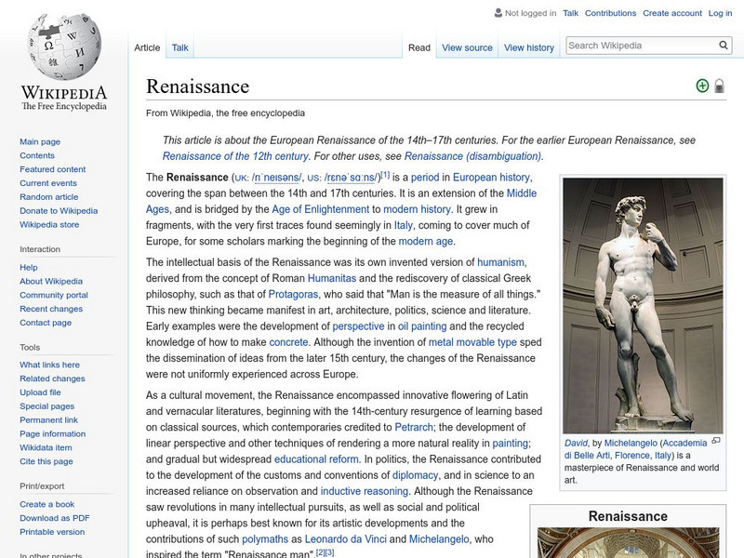The width and height of the screenshot is (744, 558).
Task: Open the humanism link
Action: click(x=500, y=262)
